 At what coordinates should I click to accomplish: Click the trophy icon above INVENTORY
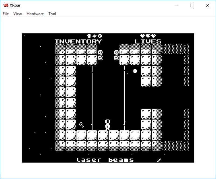89,36
